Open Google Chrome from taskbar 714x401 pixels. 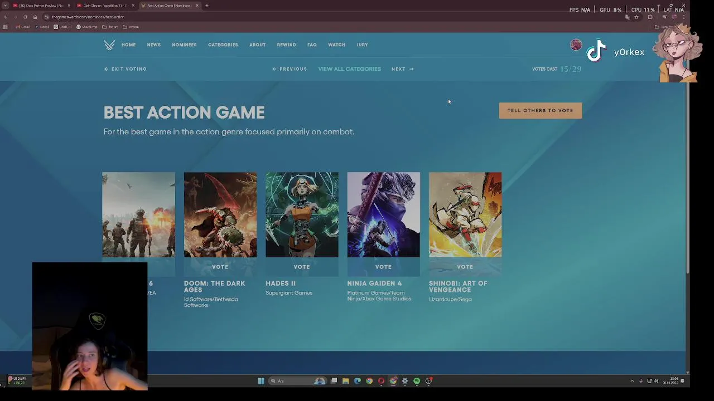pyautogui.click(x=369, y=381)
